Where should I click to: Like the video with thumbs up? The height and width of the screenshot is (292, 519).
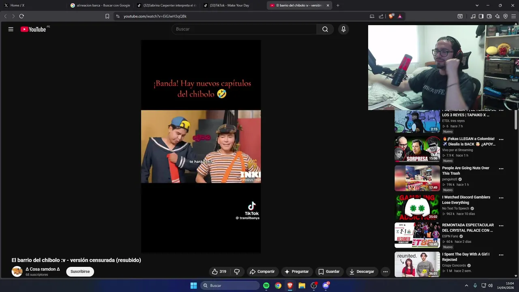click(219, 272)
